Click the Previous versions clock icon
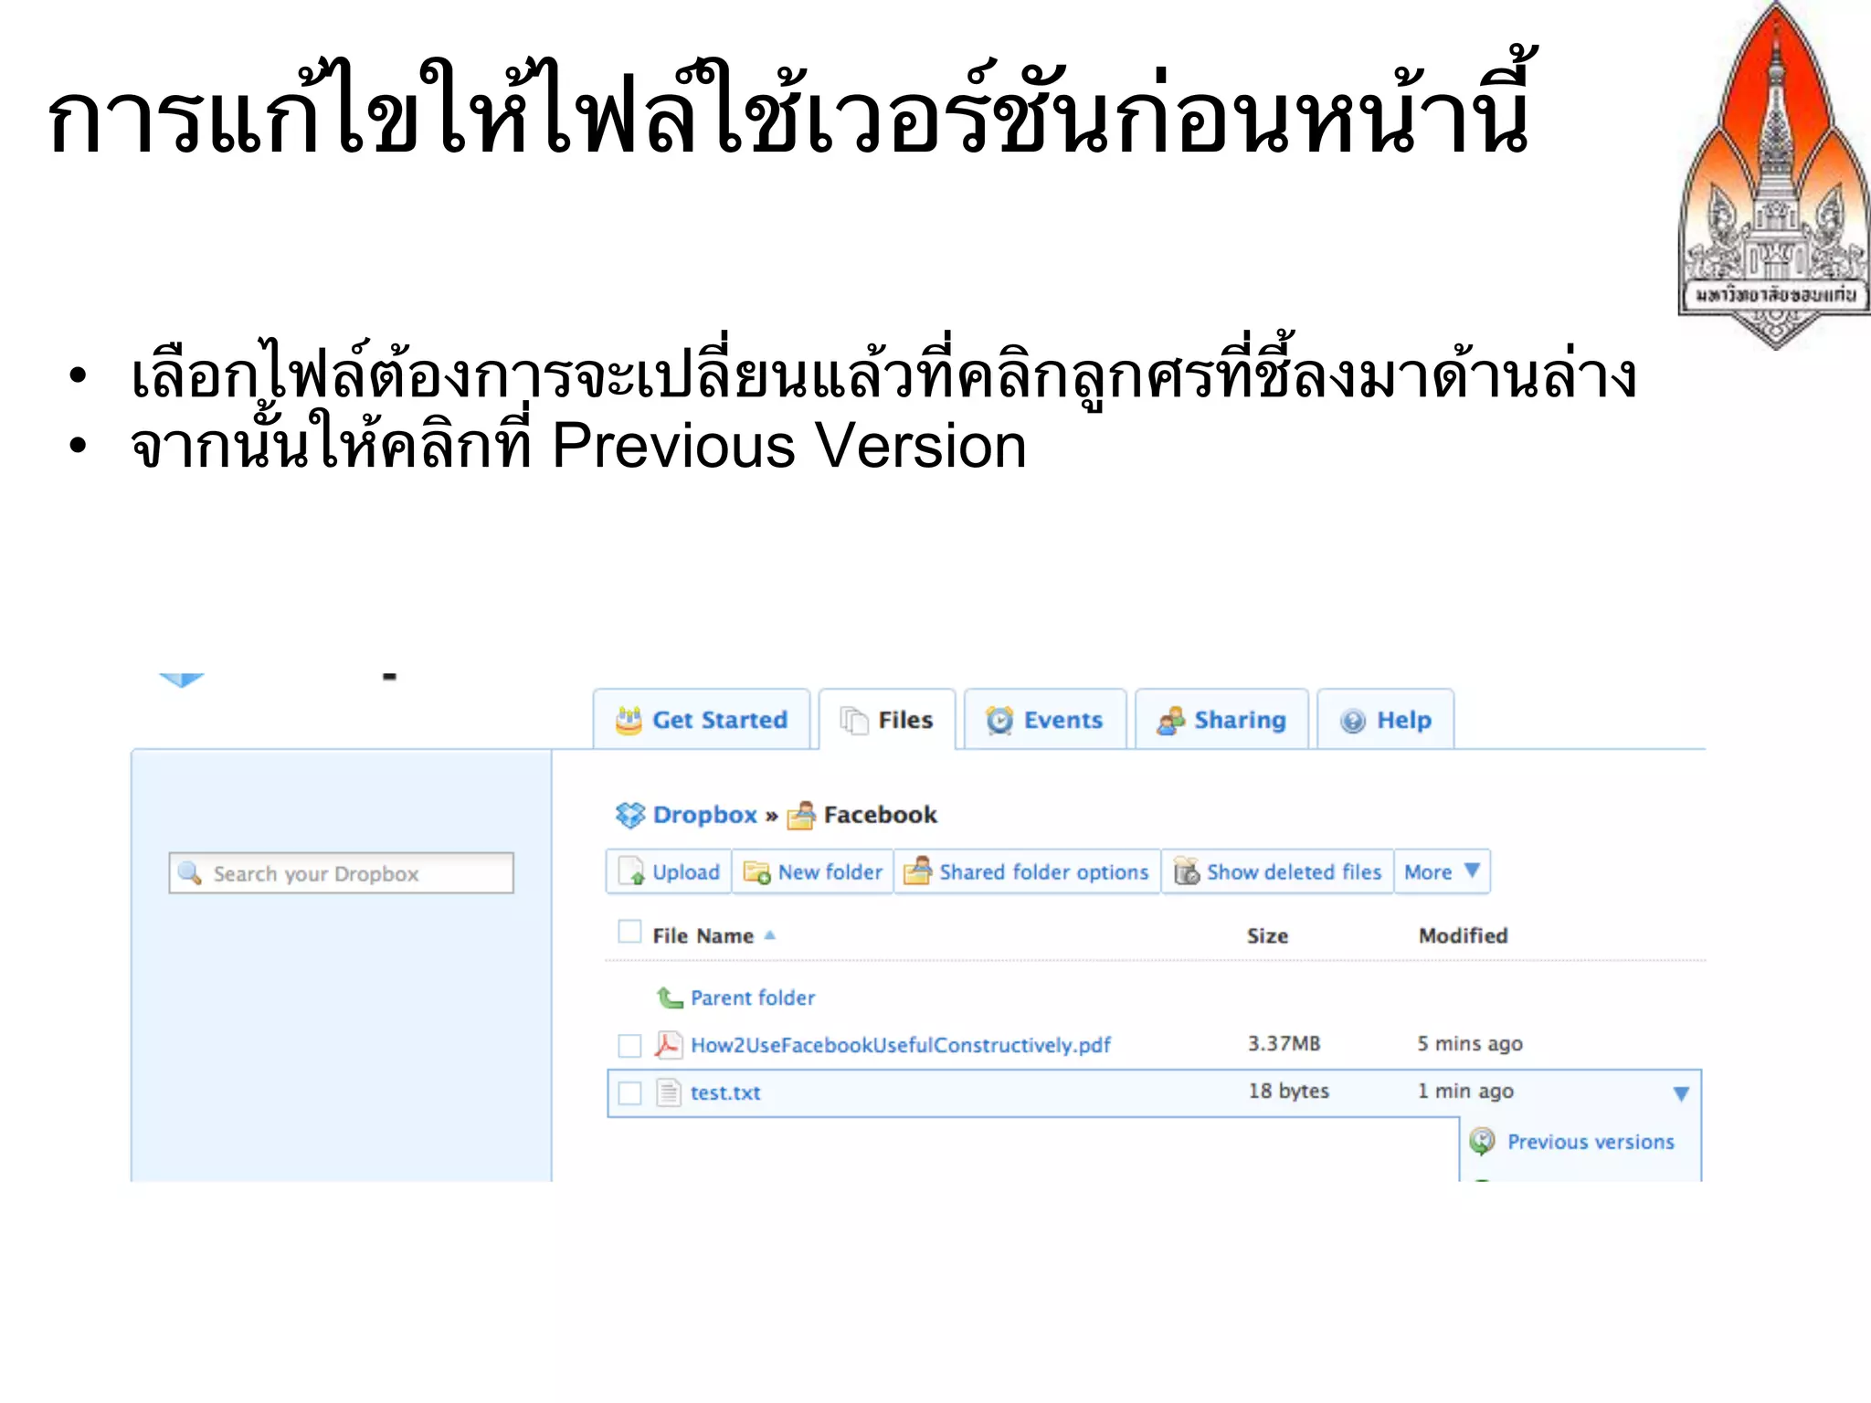Image resolution: width=1871 pixels, height=1403 pixels. pos(1482,1142)
